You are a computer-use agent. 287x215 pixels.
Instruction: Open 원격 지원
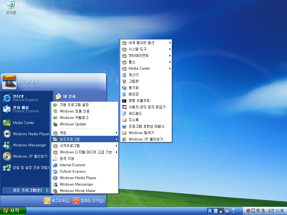pos(85,158)
